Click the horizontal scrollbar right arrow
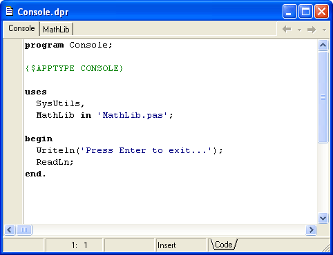Image resolution: width=333 pixels, height=255 pixels. tap(312, 229)
